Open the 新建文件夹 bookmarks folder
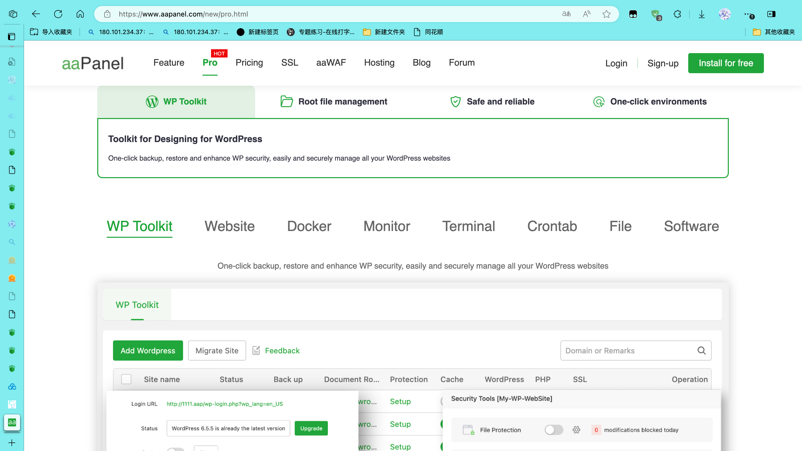Viewport: 802px width, 451px height. pyautogui.click(x=384, y=32)
